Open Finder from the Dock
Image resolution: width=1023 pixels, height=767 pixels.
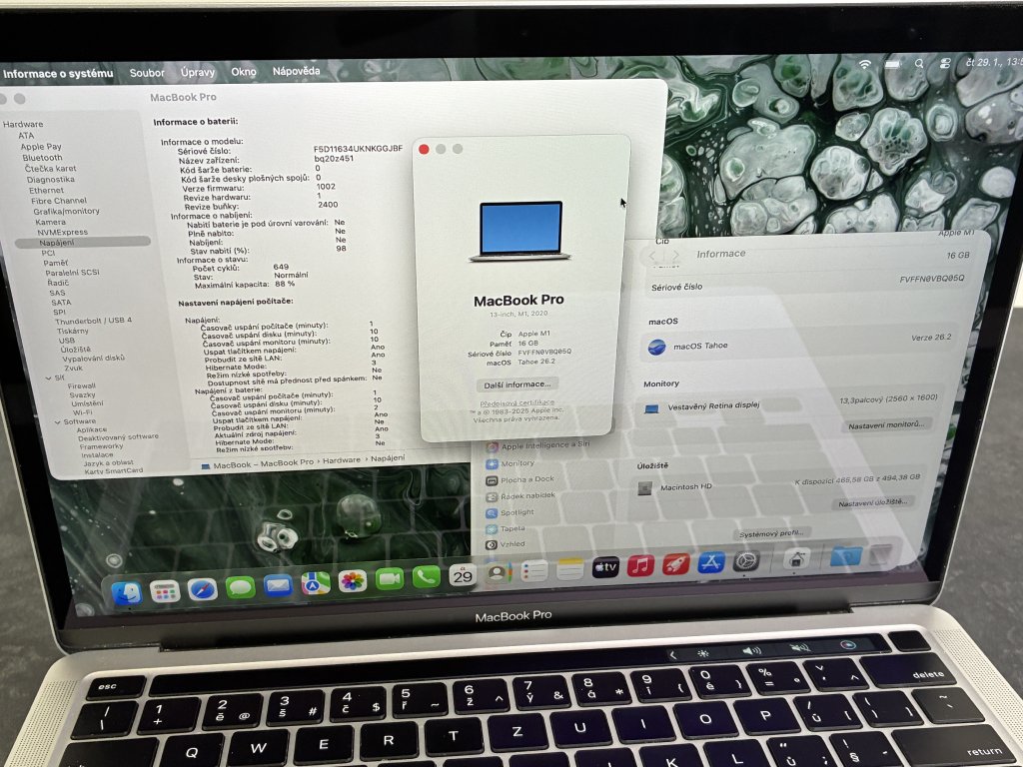[x=127, y=593]
